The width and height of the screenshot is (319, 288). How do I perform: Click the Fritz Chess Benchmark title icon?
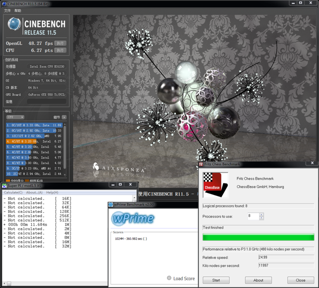(201, 164)
